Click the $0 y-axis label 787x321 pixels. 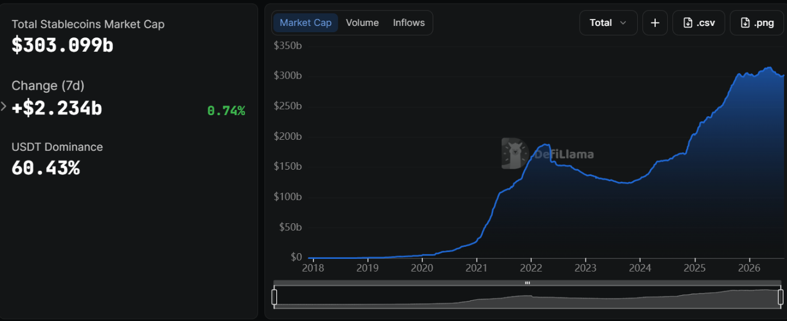tap(296, 257)
